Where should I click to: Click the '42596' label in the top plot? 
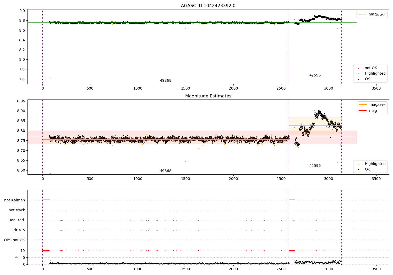pyautogui.click(x=315, y=75)
